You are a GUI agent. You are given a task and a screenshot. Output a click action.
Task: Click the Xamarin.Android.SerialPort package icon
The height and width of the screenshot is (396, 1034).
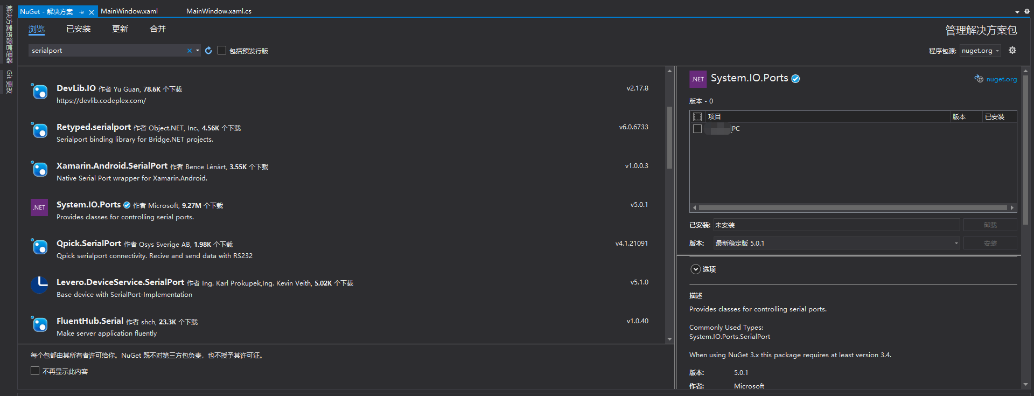tap(39, 169)
